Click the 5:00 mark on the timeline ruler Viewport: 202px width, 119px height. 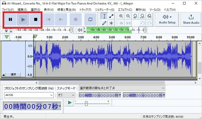[112, 37]
